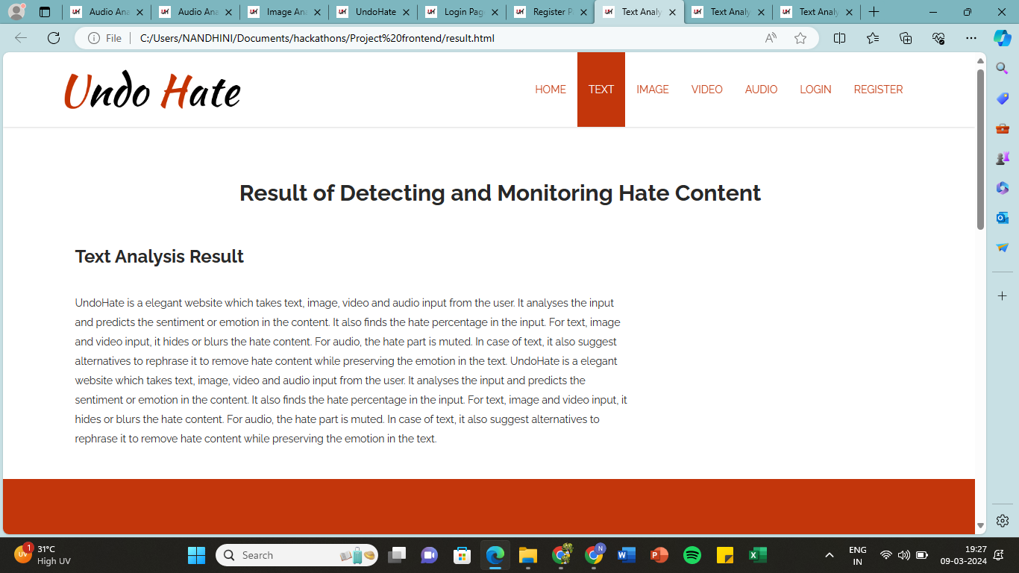Customize sidebar with the plus icon

coord(1003,296)
